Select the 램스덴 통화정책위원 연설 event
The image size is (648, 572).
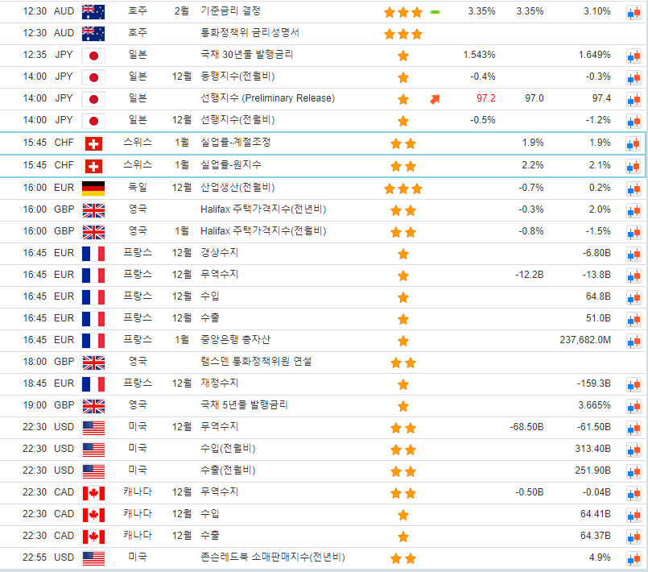[255, 362]
